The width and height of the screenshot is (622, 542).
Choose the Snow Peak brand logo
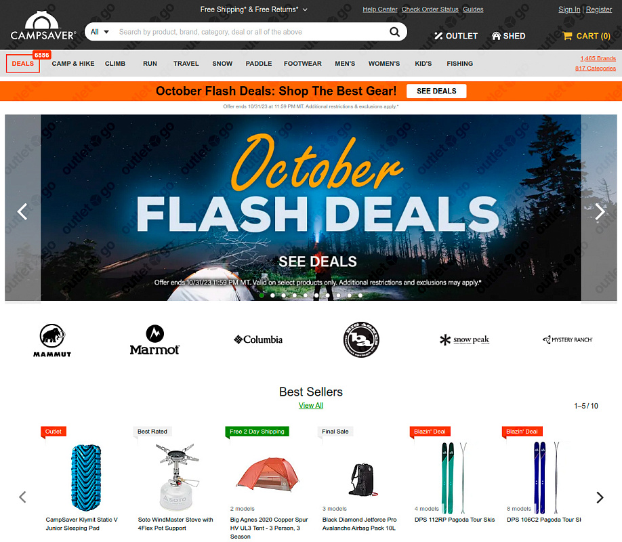[x=465, y=339]
